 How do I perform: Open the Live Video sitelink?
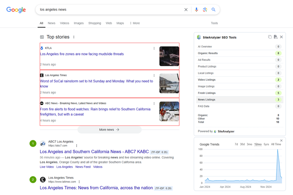coord(47,167)
